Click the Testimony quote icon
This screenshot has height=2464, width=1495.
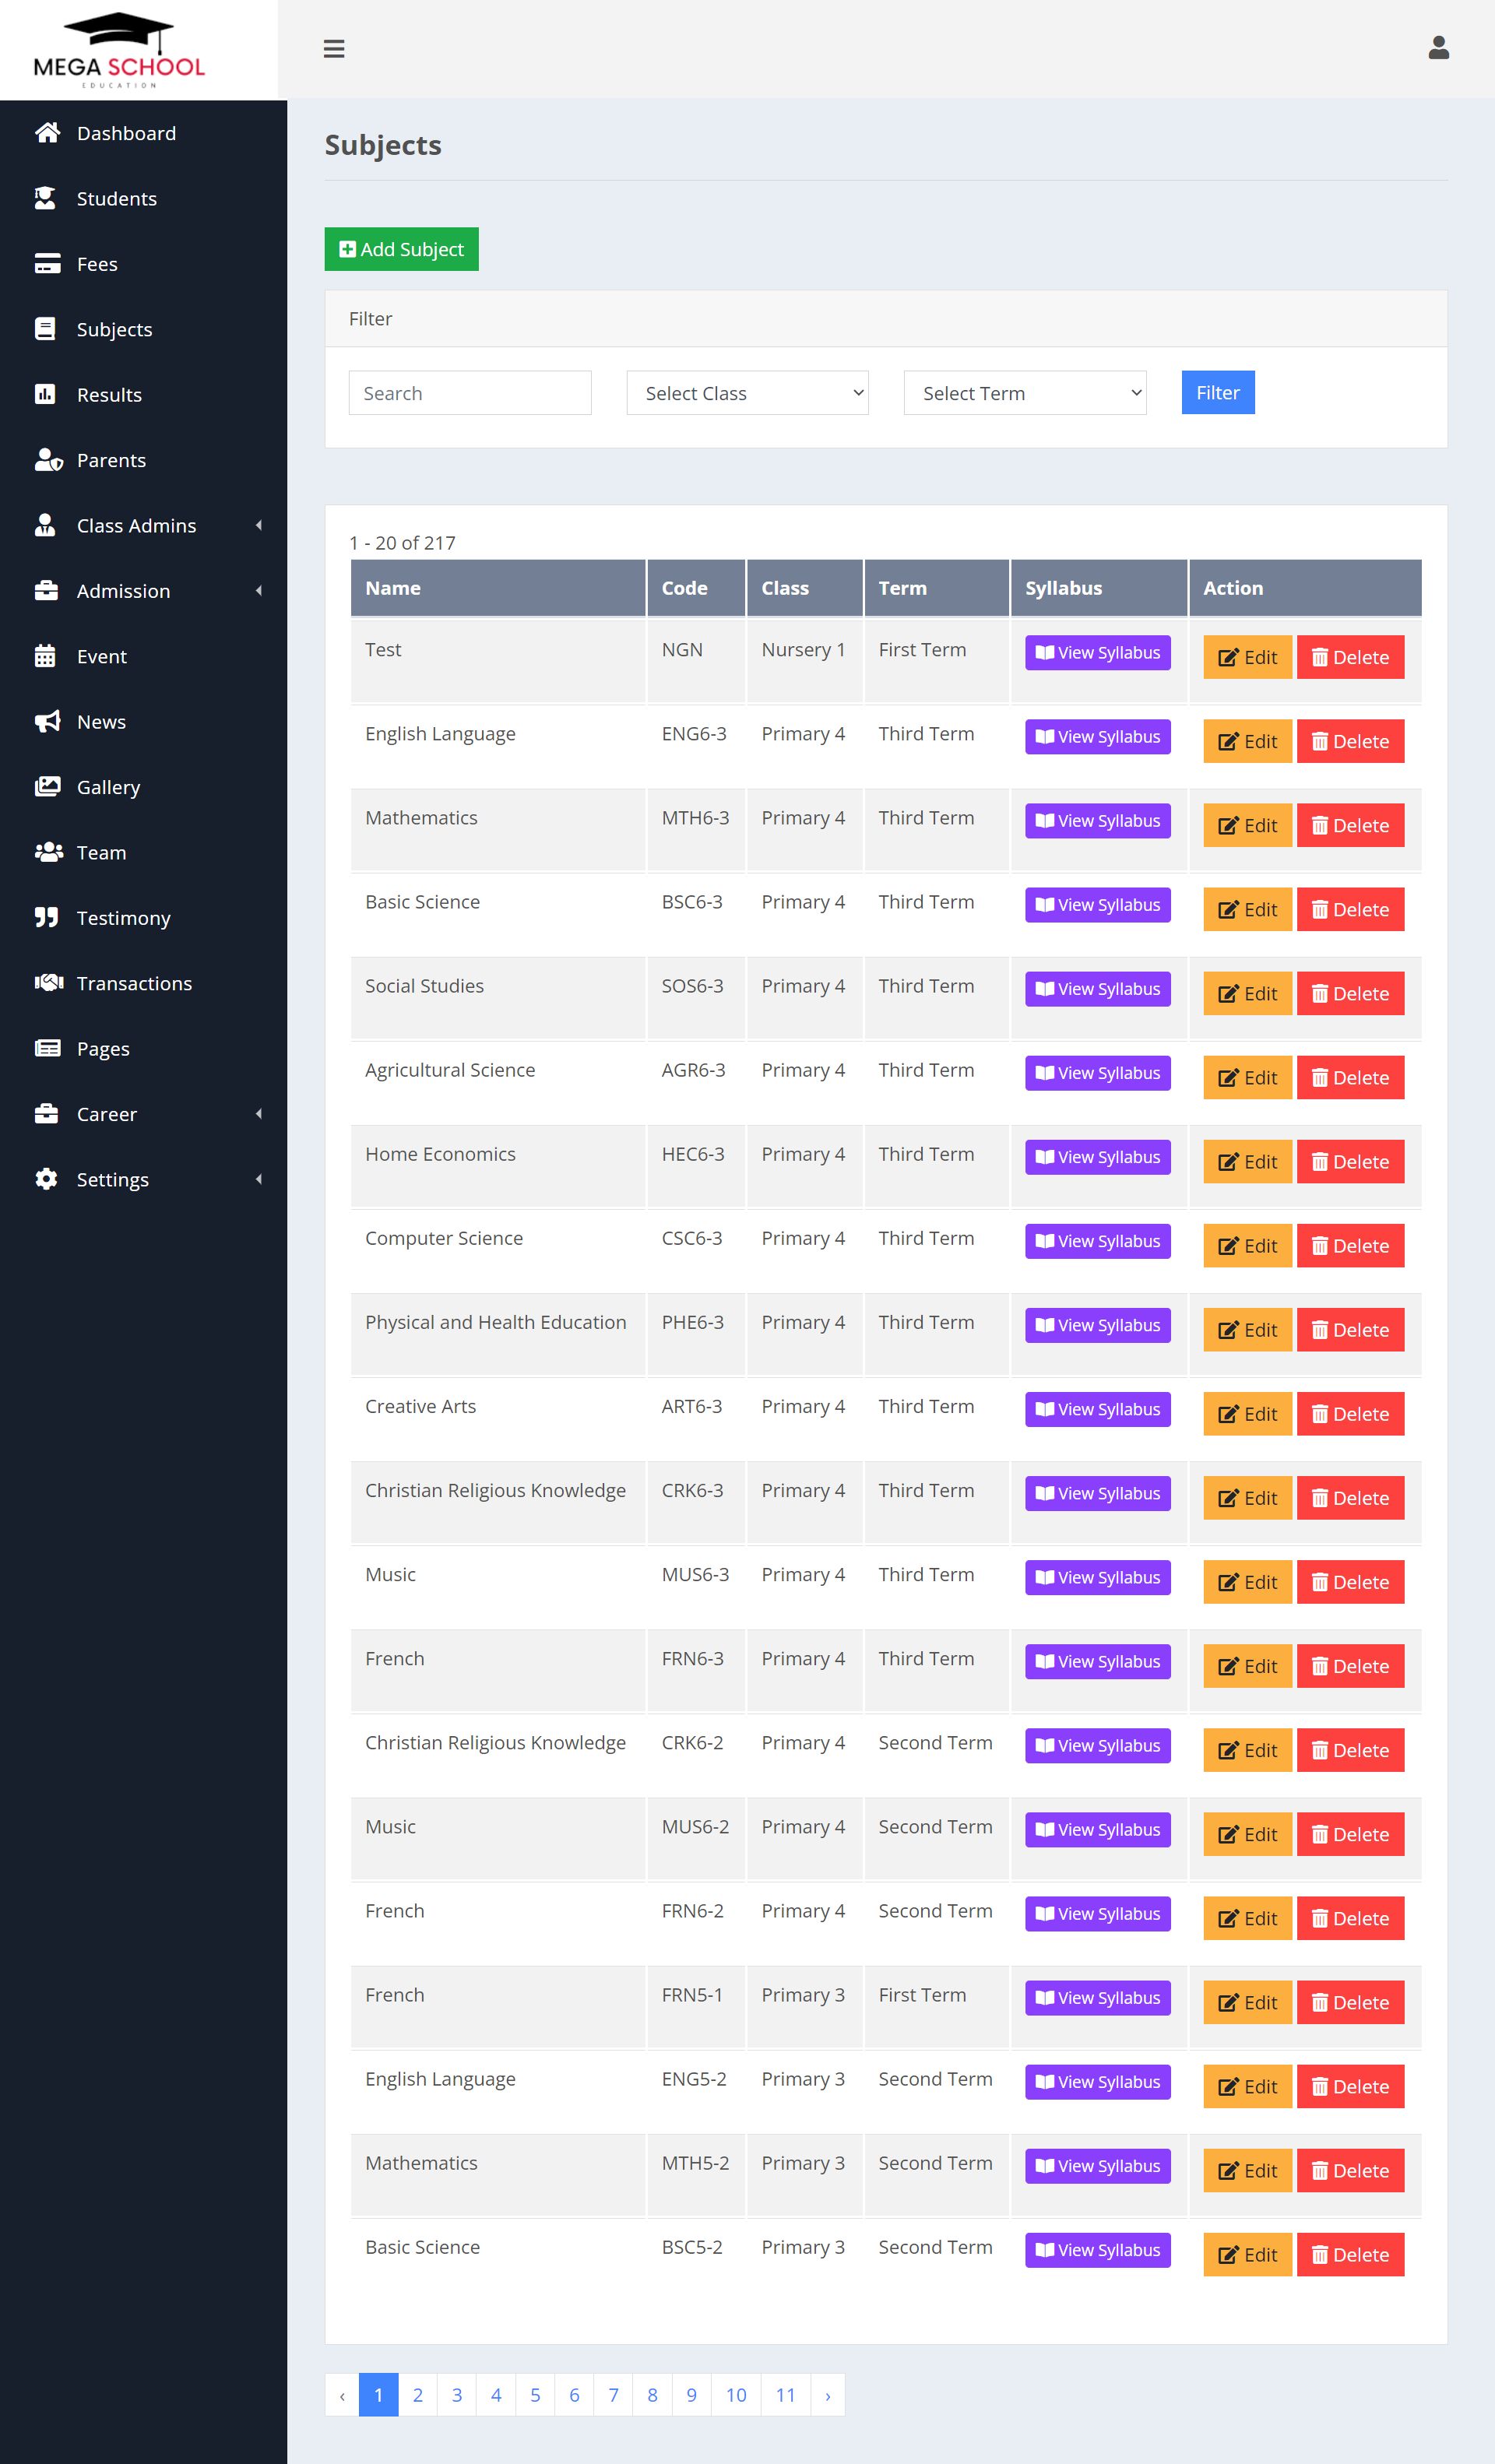(46, 918)
